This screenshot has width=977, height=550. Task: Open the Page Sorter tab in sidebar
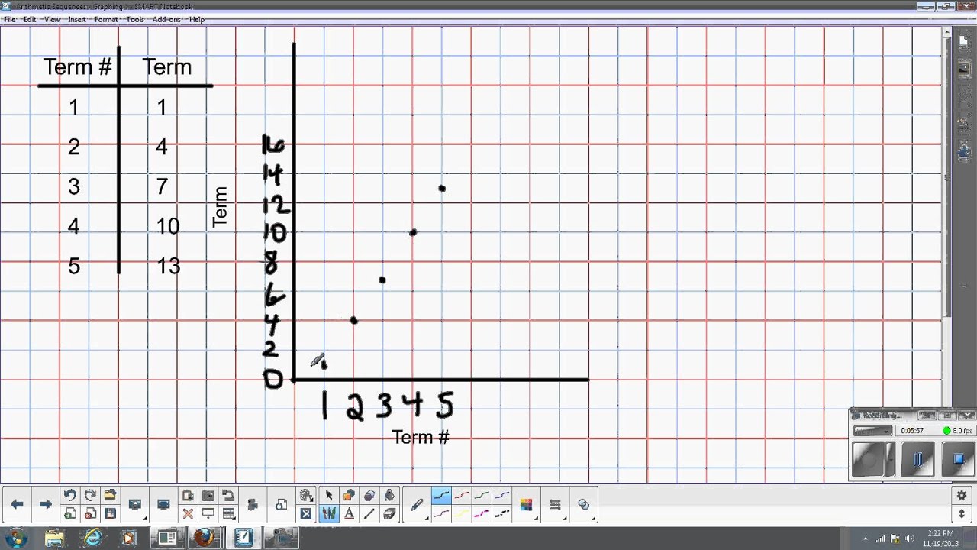(x=963, y=41)
